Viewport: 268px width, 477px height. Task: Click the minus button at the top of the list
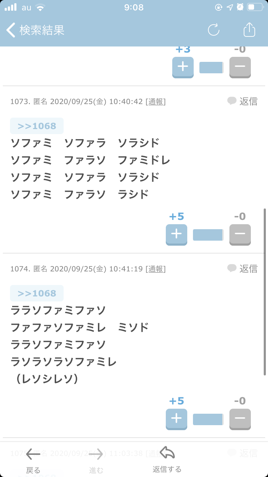tap(240, 67)
